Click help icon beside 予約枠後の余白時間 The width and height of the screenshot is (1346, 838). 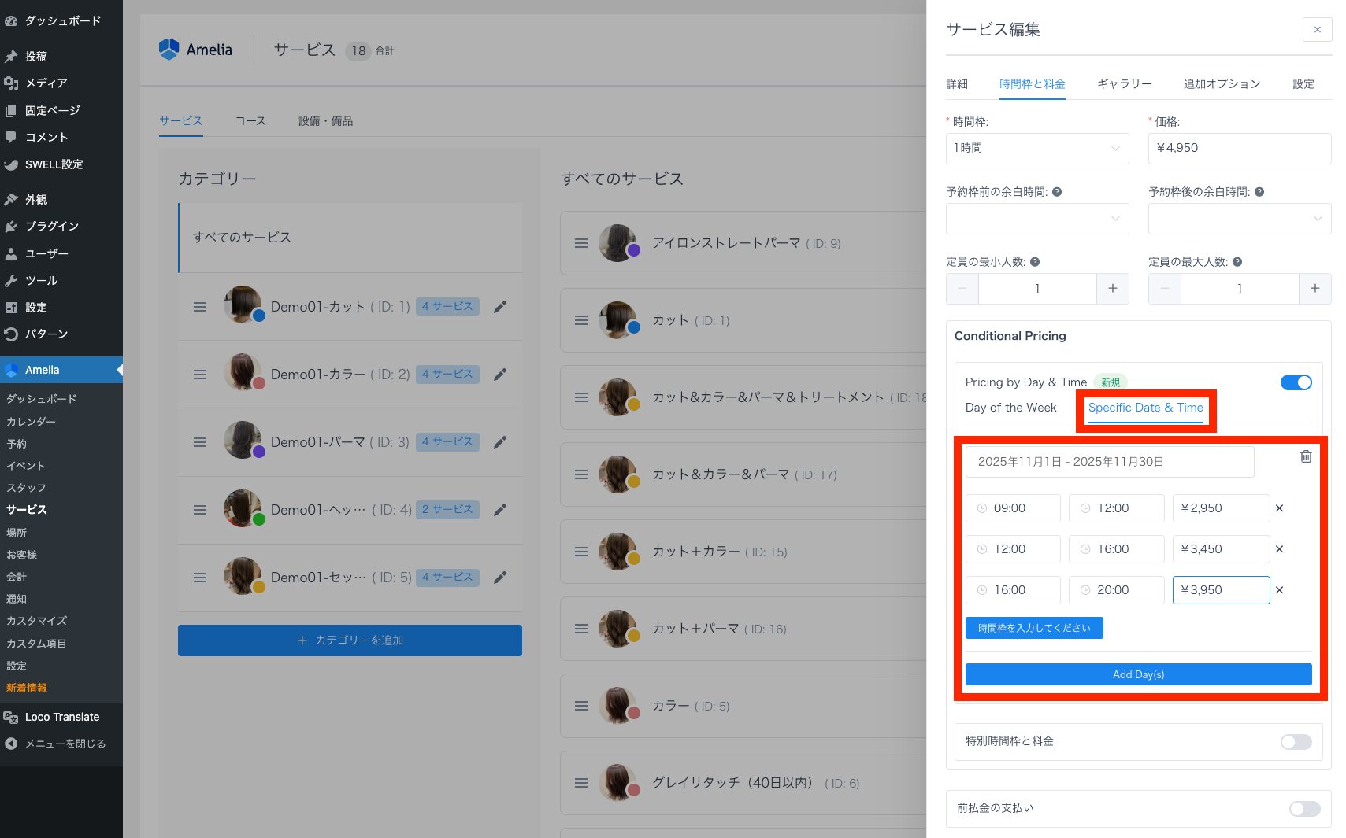click(1259, 192)
